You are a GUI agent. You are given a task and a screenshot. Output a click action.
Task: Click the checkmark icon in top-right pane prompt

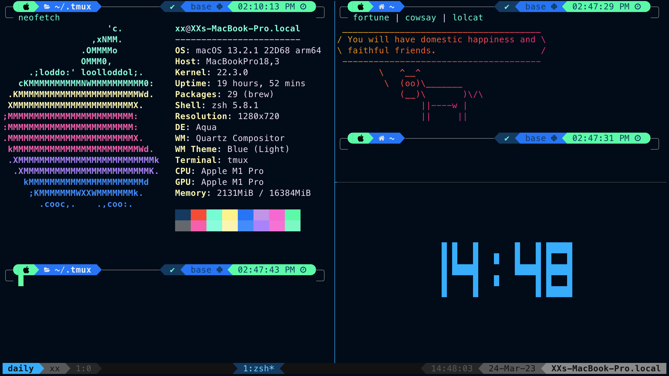coord(507,7)
